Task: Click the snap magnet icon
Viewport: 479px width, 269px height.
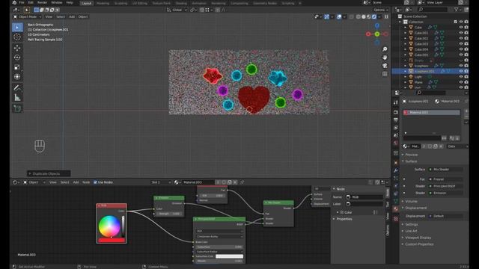Action: coord(202,10)
